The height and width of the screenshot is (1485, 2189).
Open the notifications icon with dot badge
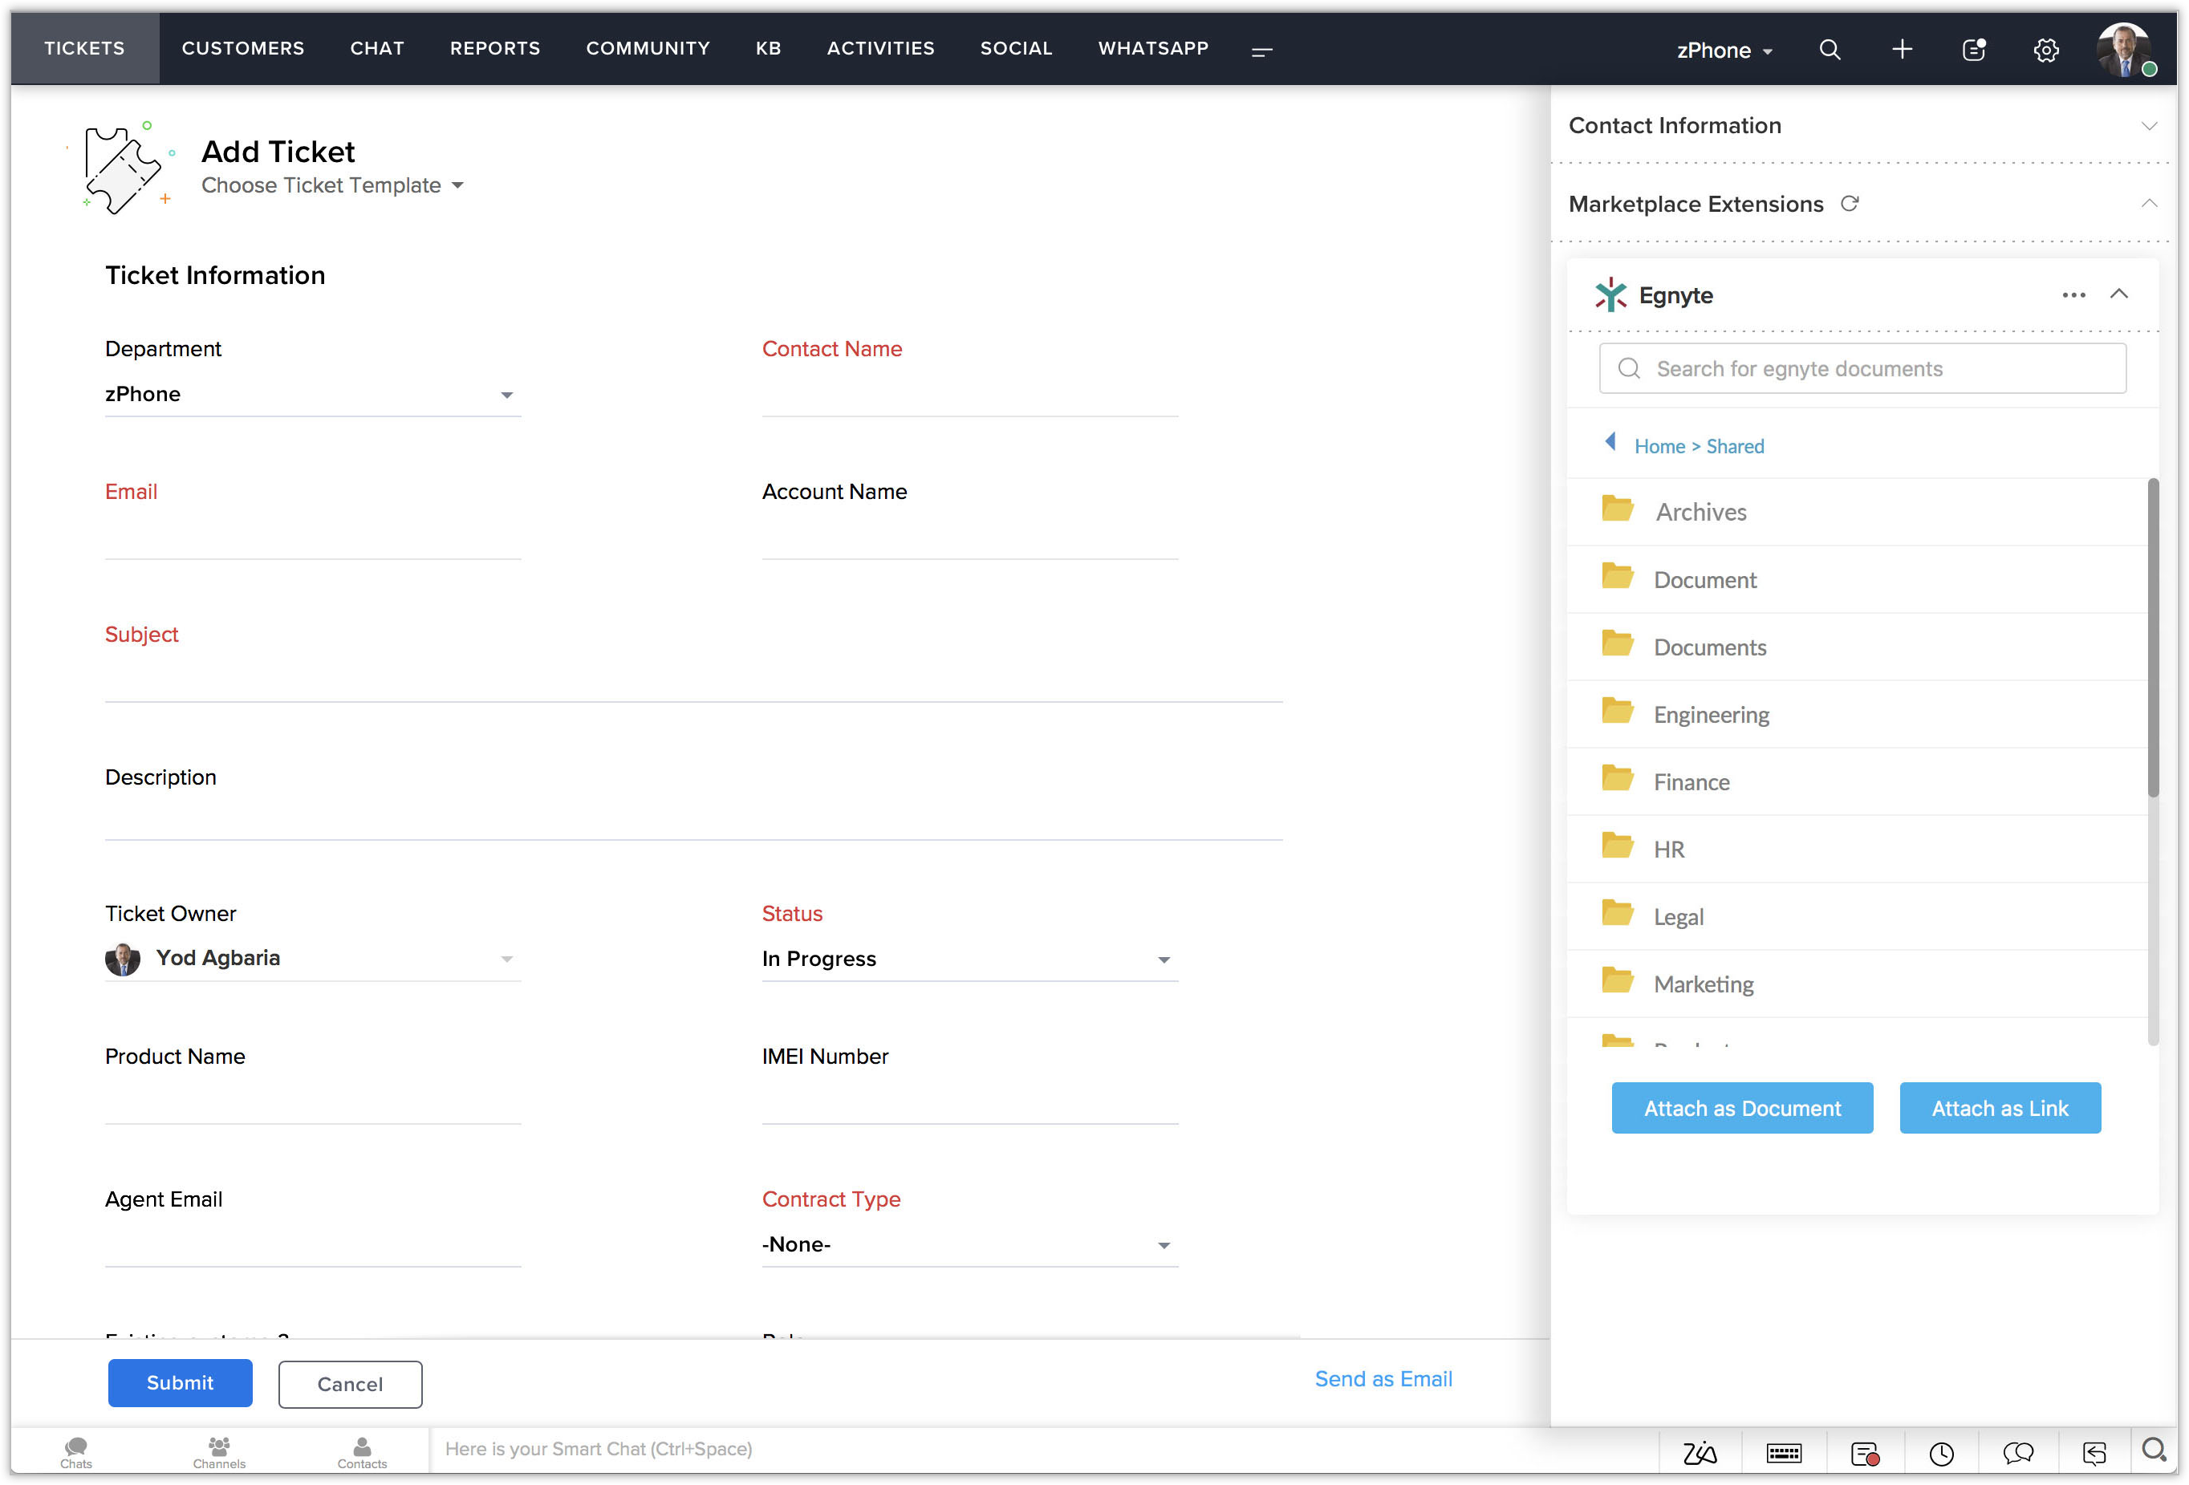pyautogui.click(x=1973, y=49)
